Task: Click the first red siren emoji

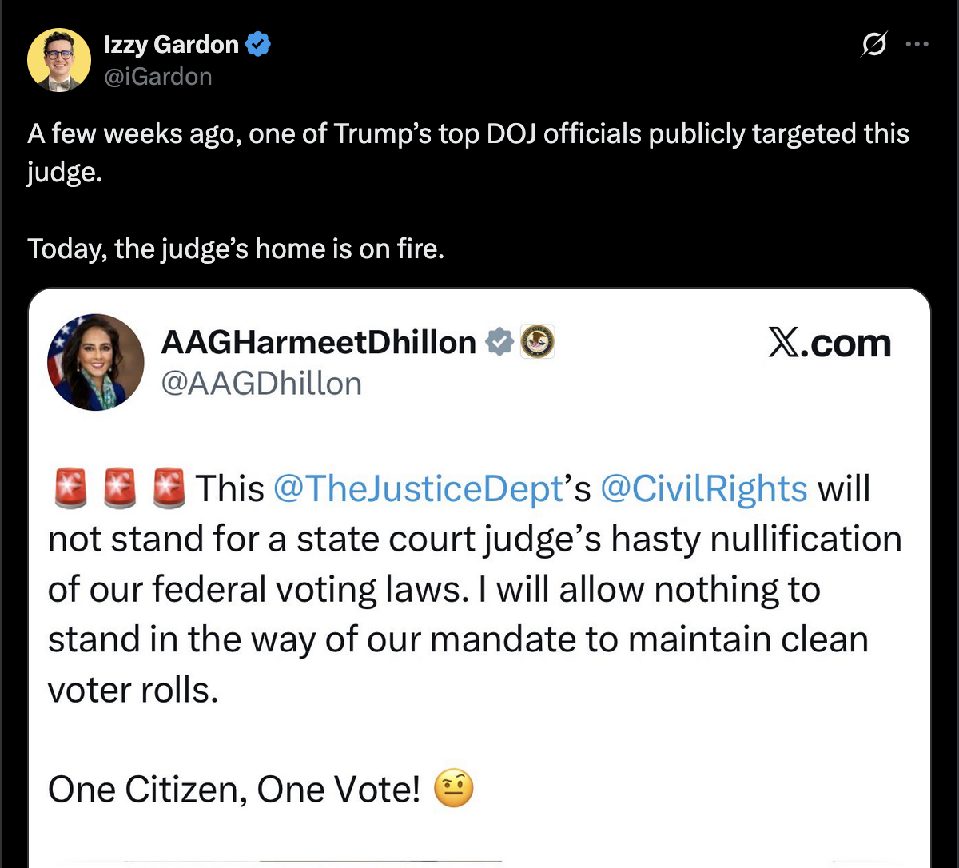Action: (70, 488)
